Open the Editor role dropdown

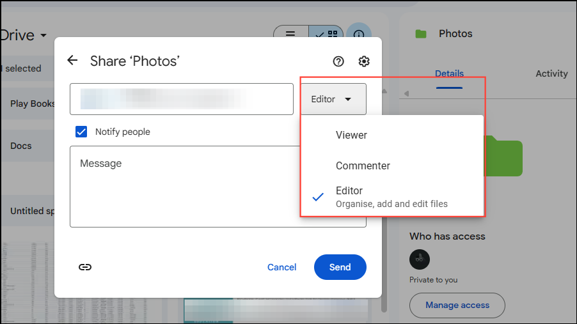coord(333,99)
